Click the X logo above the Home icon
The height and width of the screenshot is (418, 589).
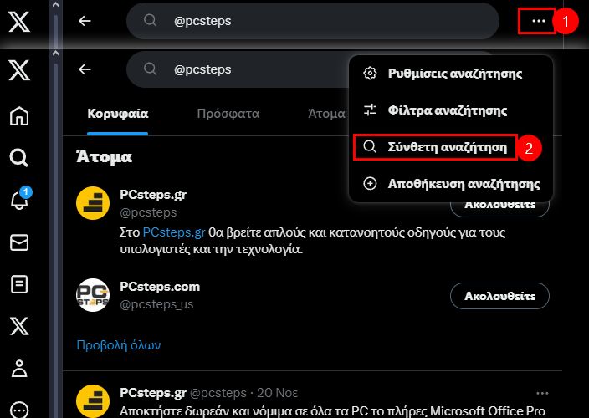19,69
